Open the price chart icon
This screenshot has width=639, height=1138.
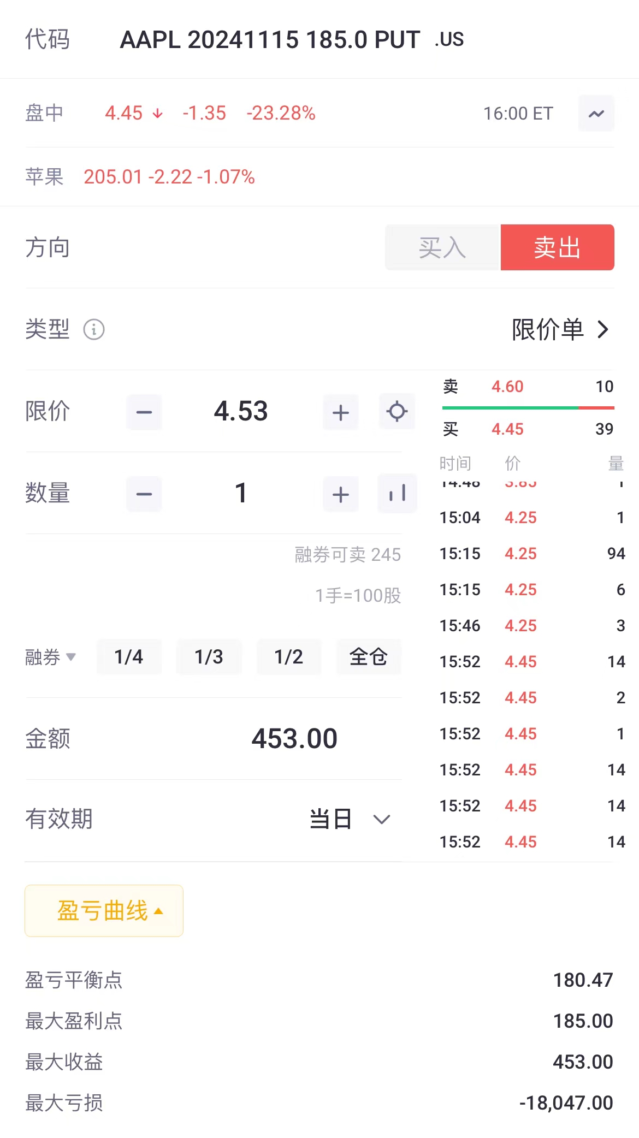pos(596,114)
